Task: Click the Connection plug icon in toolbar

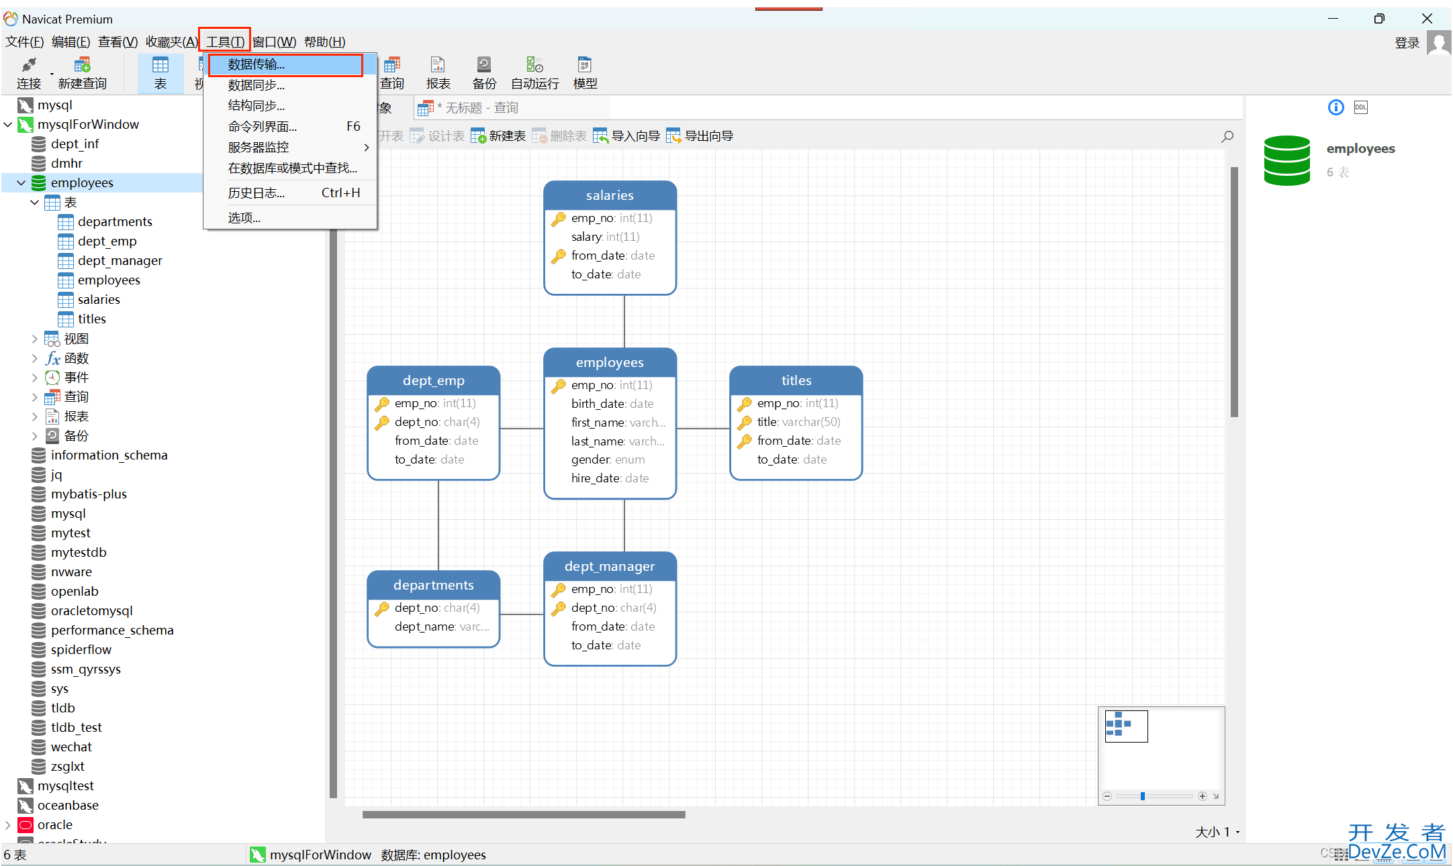Action: coord(28,65)
